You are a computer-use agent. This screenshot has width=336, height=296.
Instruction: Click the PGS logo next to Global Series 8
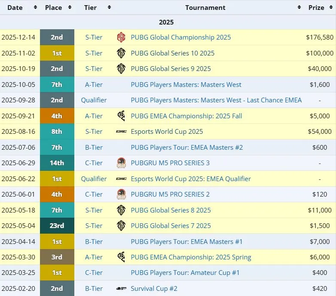121,210
